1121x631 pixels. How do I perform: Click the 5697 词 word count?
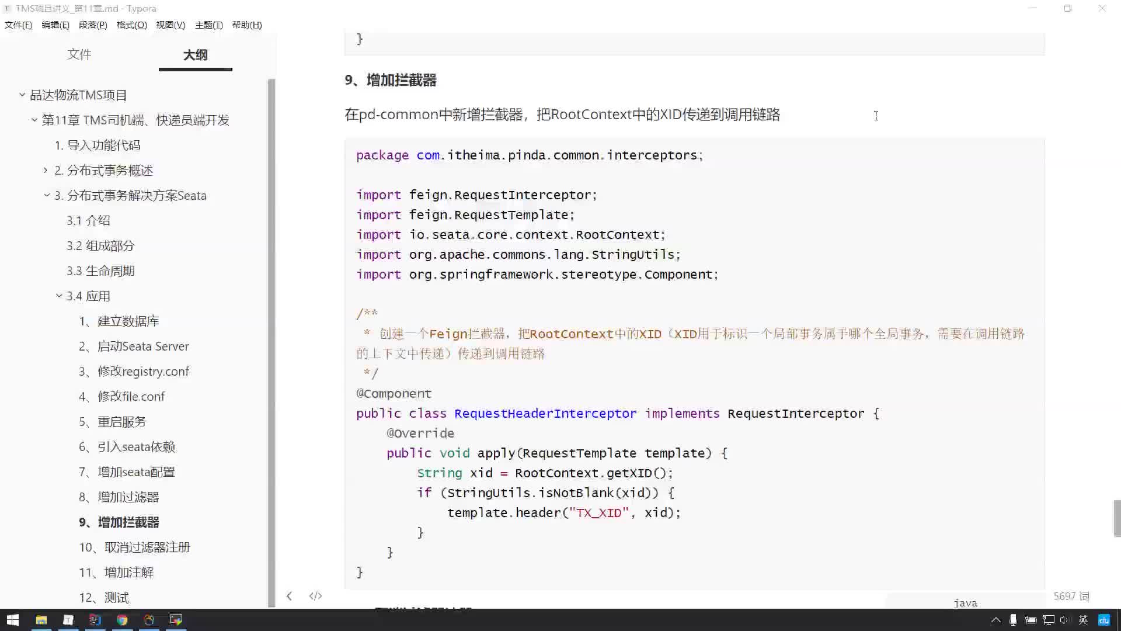(x=1071, y=596)
